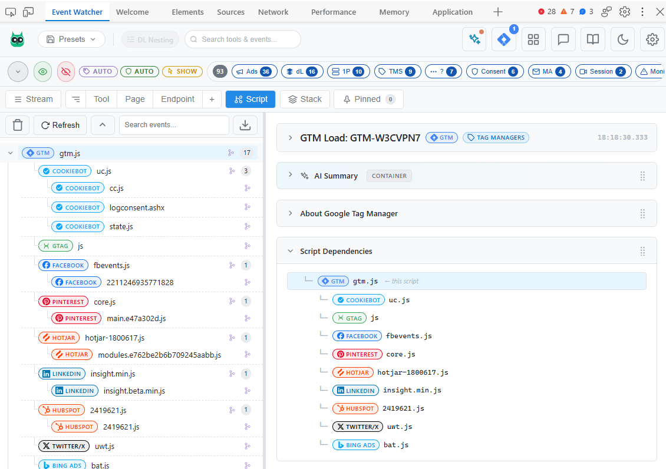This screenshot has height=469, width=666.
Task: Toggle the red crossed-eye hide button
Action: click(x=66, y=72)
